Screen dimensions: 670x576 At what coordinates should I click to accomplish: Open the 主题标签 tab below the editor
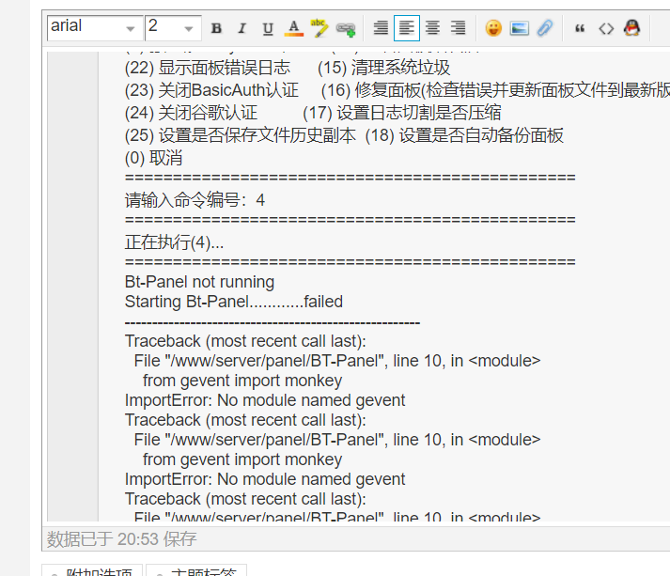point(196,571)
